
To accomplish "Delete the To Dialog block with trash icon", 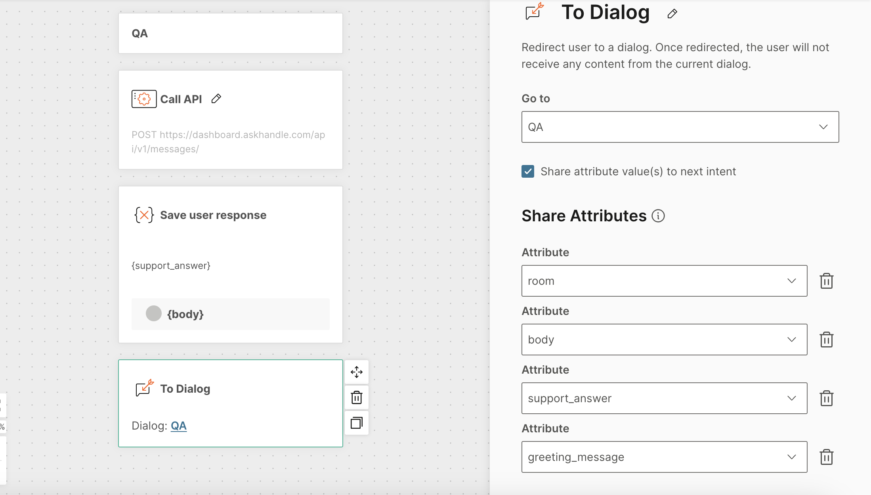I will pos(356,397).
